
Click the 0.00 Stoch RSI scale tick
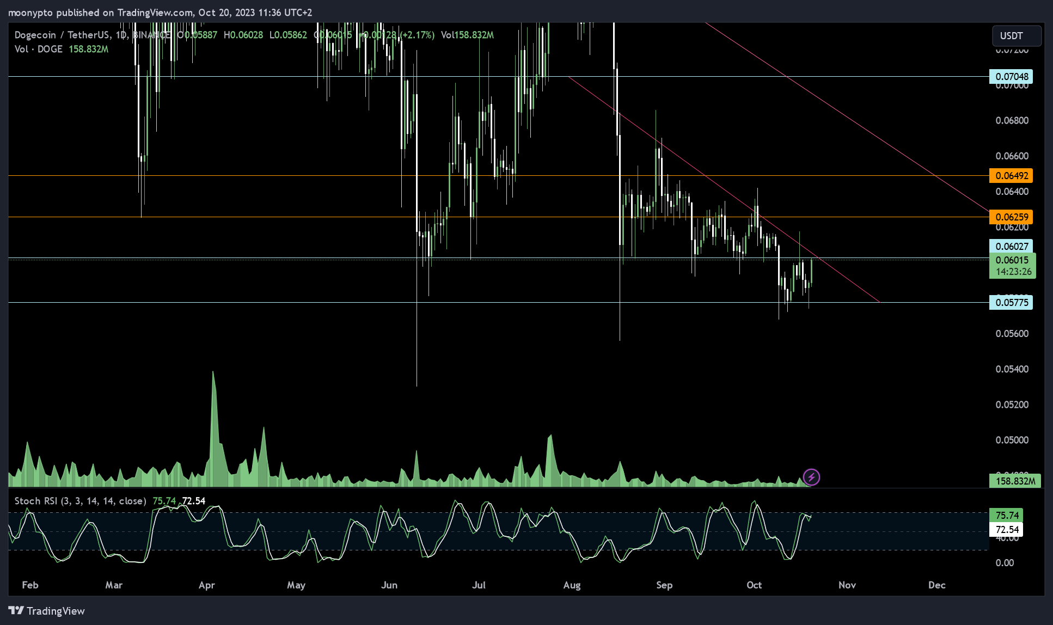tap(1005, 563)
